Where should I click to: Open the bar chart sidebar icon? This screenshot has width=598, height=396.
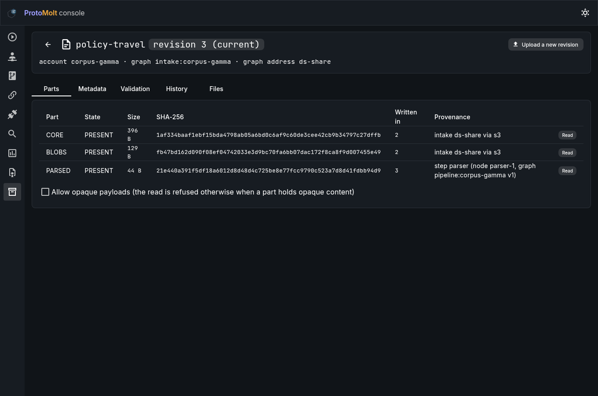point(12,153)
